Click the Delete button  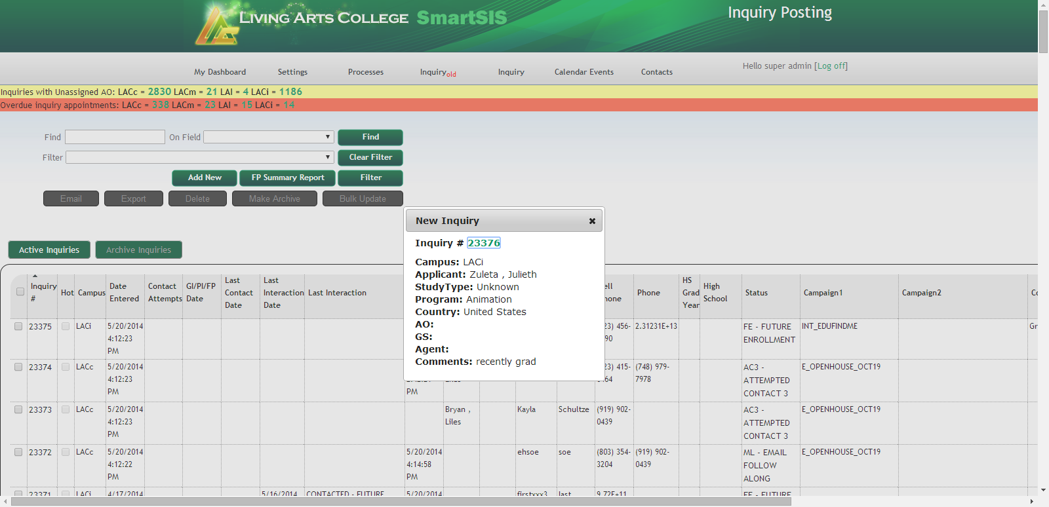point(197,198)
